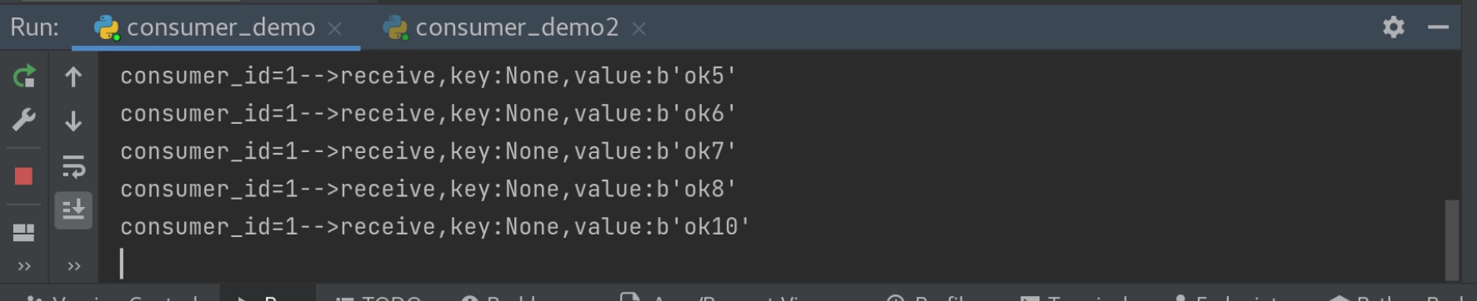Jump down the stack trace with down arrow

[x=73, y=121]
